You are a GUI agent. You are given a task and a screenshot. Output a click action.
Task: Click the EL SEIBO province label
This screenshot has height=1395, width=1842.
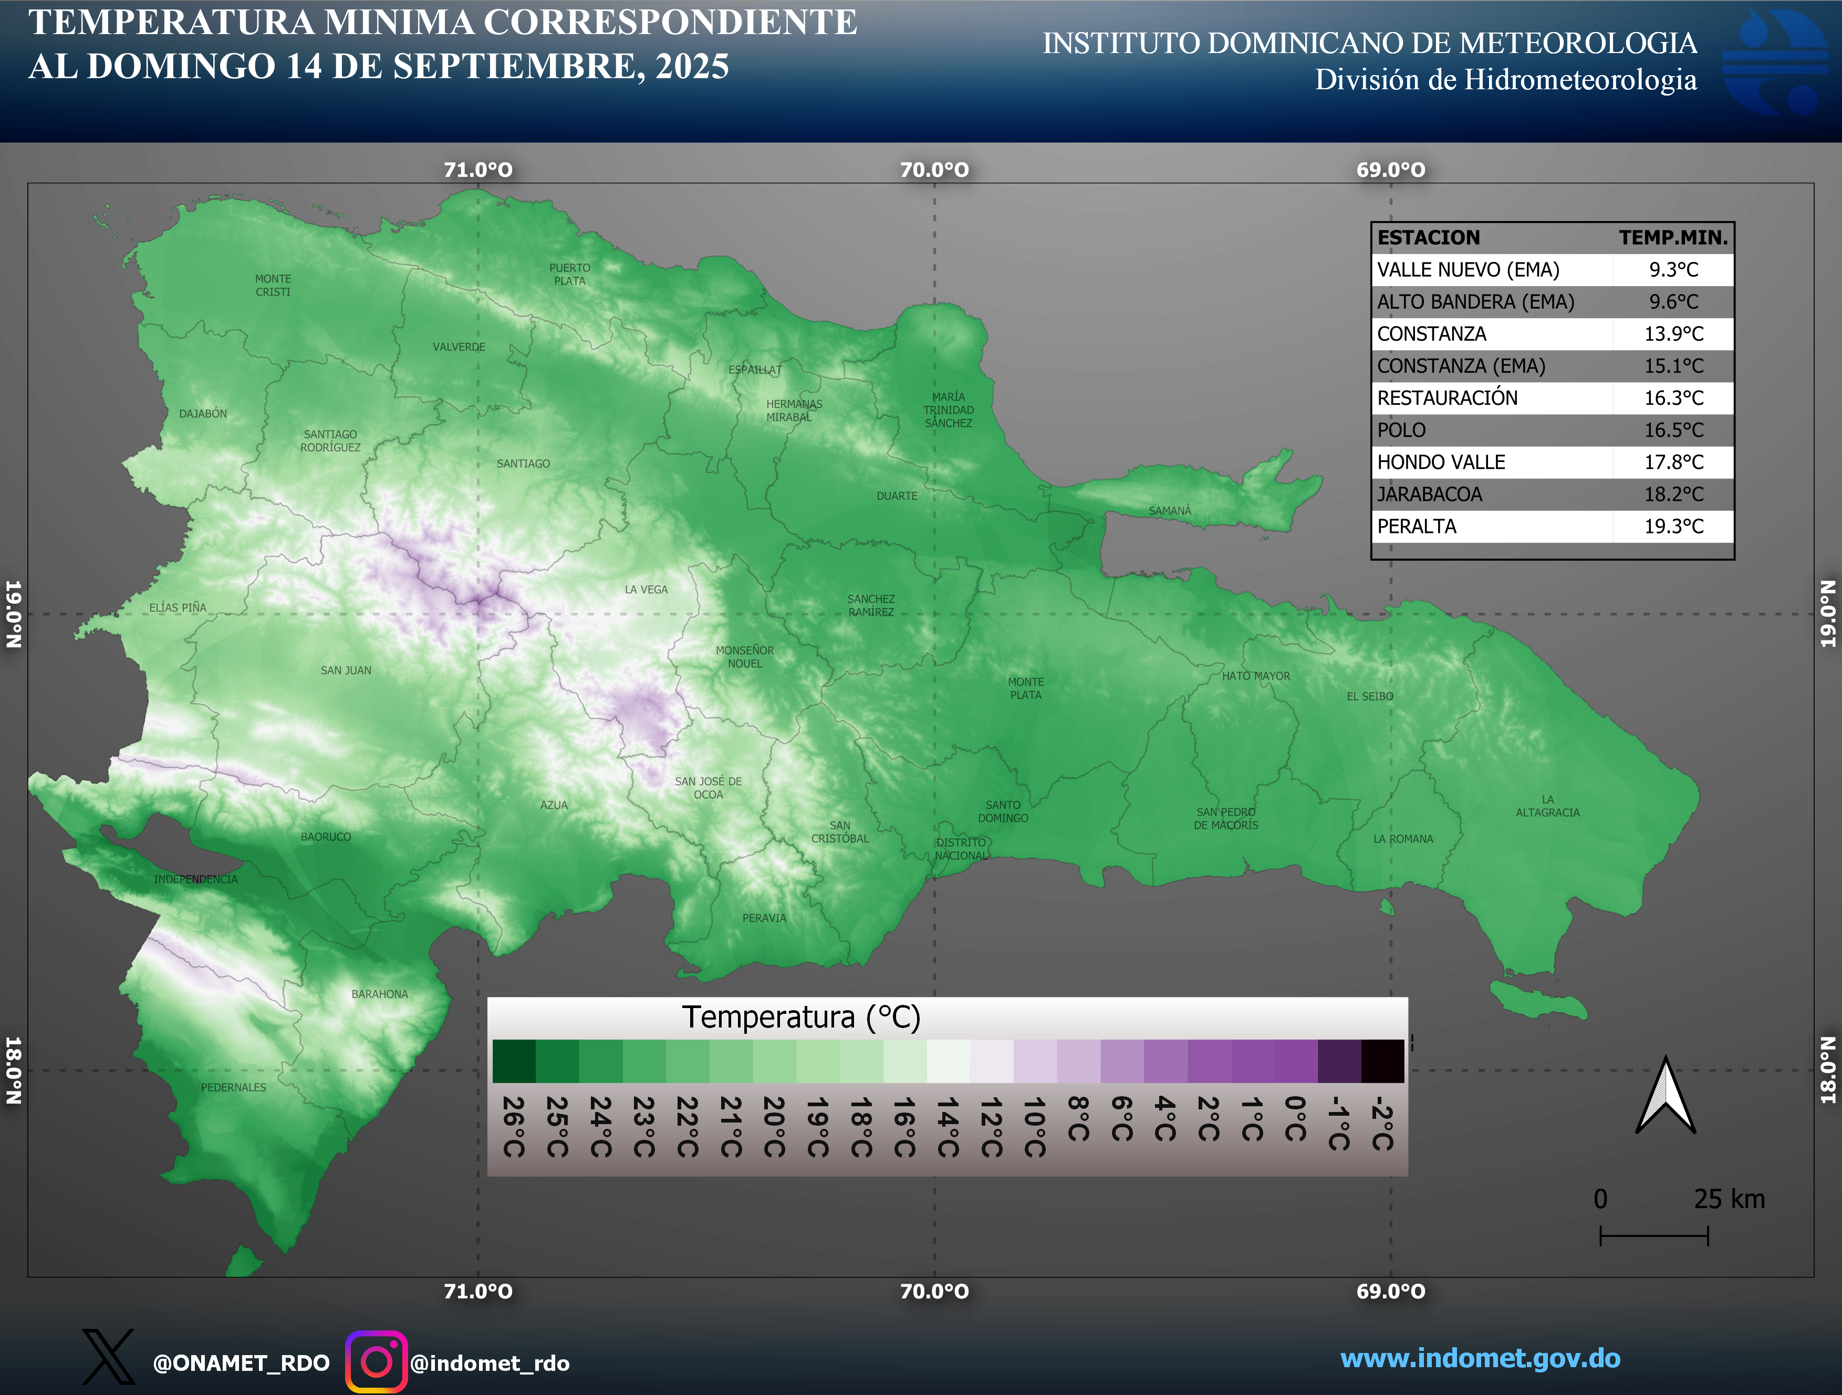tap(1370, 697)
